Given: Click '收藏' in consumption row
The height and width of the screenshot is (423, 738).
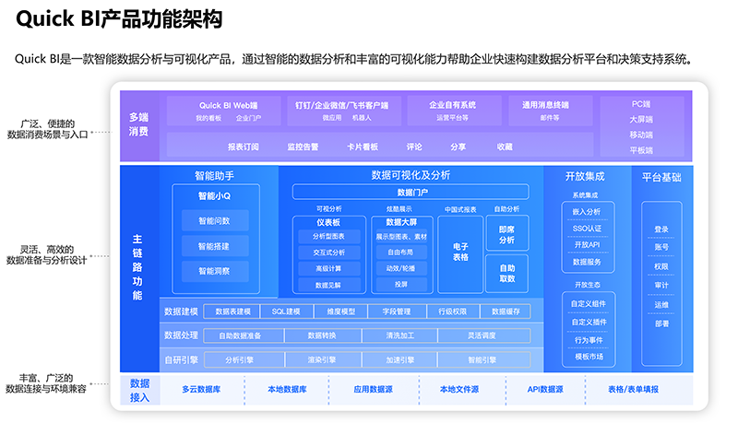Looking at the screenshot, I should click(x=505, y=147).
